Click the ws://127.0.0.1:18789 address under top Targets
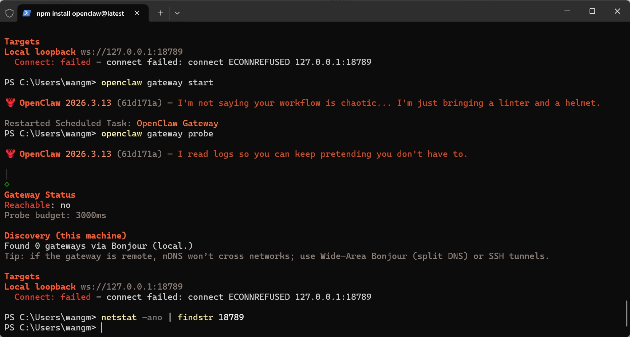Viewport: 630px width, 337px height. tap(131, 52)
